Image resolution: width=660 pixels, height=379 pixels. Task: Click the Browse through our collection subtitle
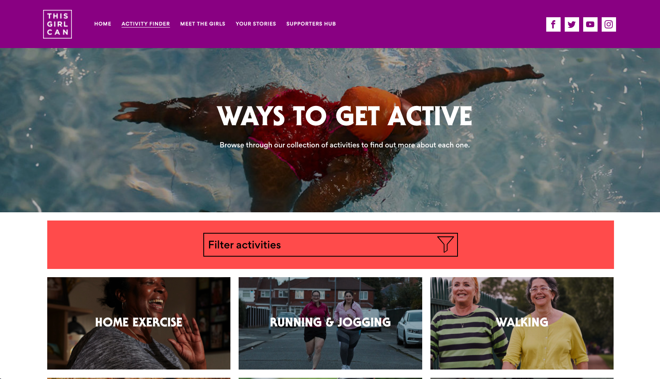345,145
